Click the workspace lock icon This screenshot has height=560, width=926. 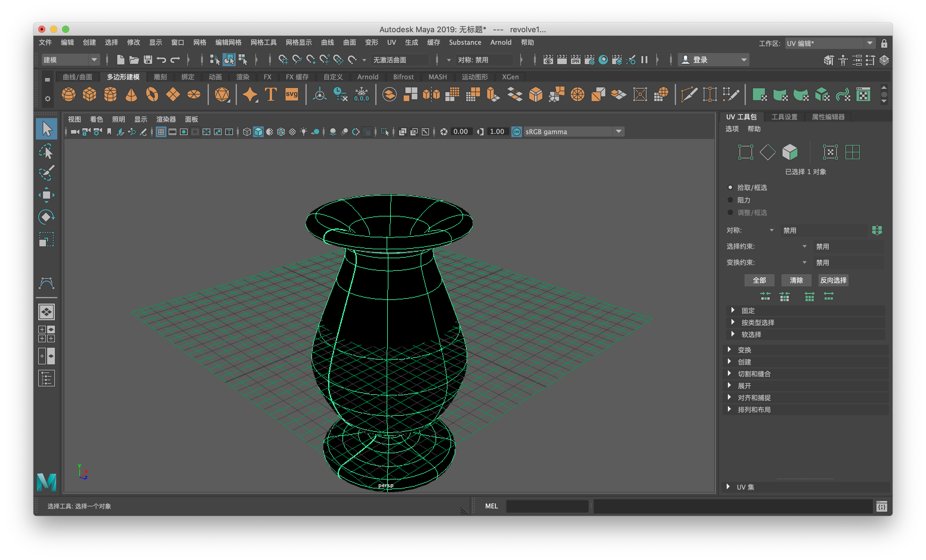coord(884,44)
